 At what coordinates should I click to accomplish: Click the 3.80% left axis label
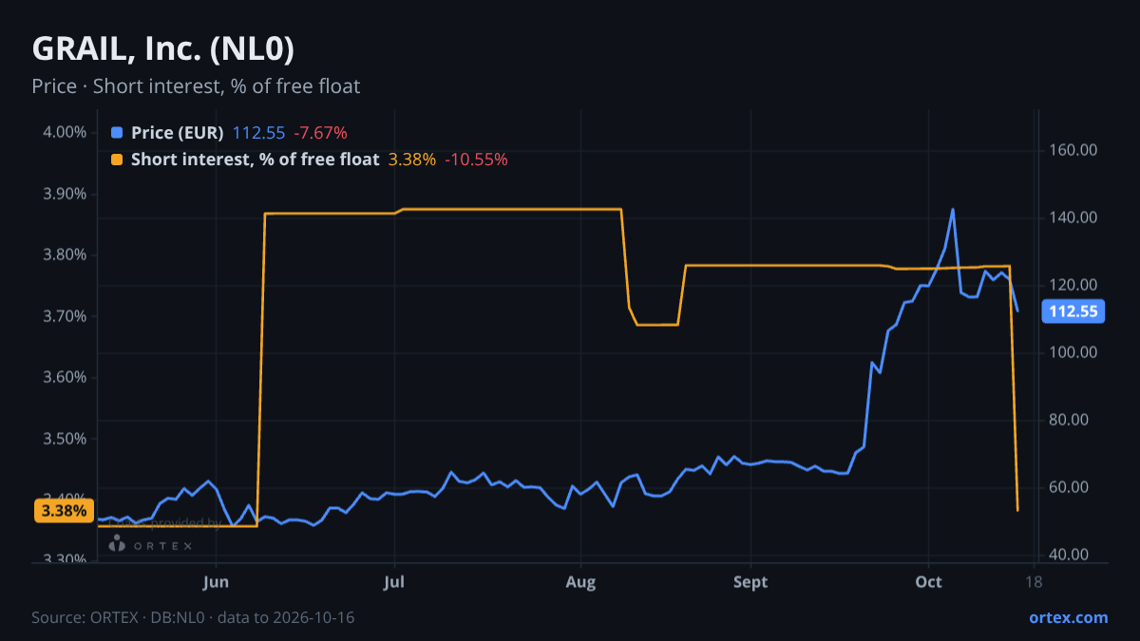[66, 255]
